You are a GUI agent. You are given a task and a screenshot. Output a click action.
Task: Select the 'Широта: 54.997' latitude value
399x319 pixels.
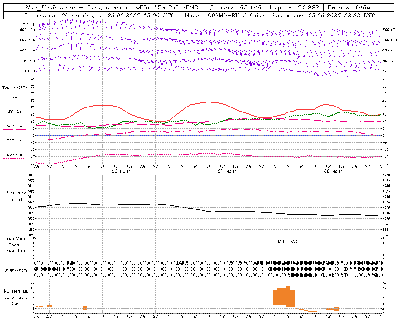coord(295,7)
